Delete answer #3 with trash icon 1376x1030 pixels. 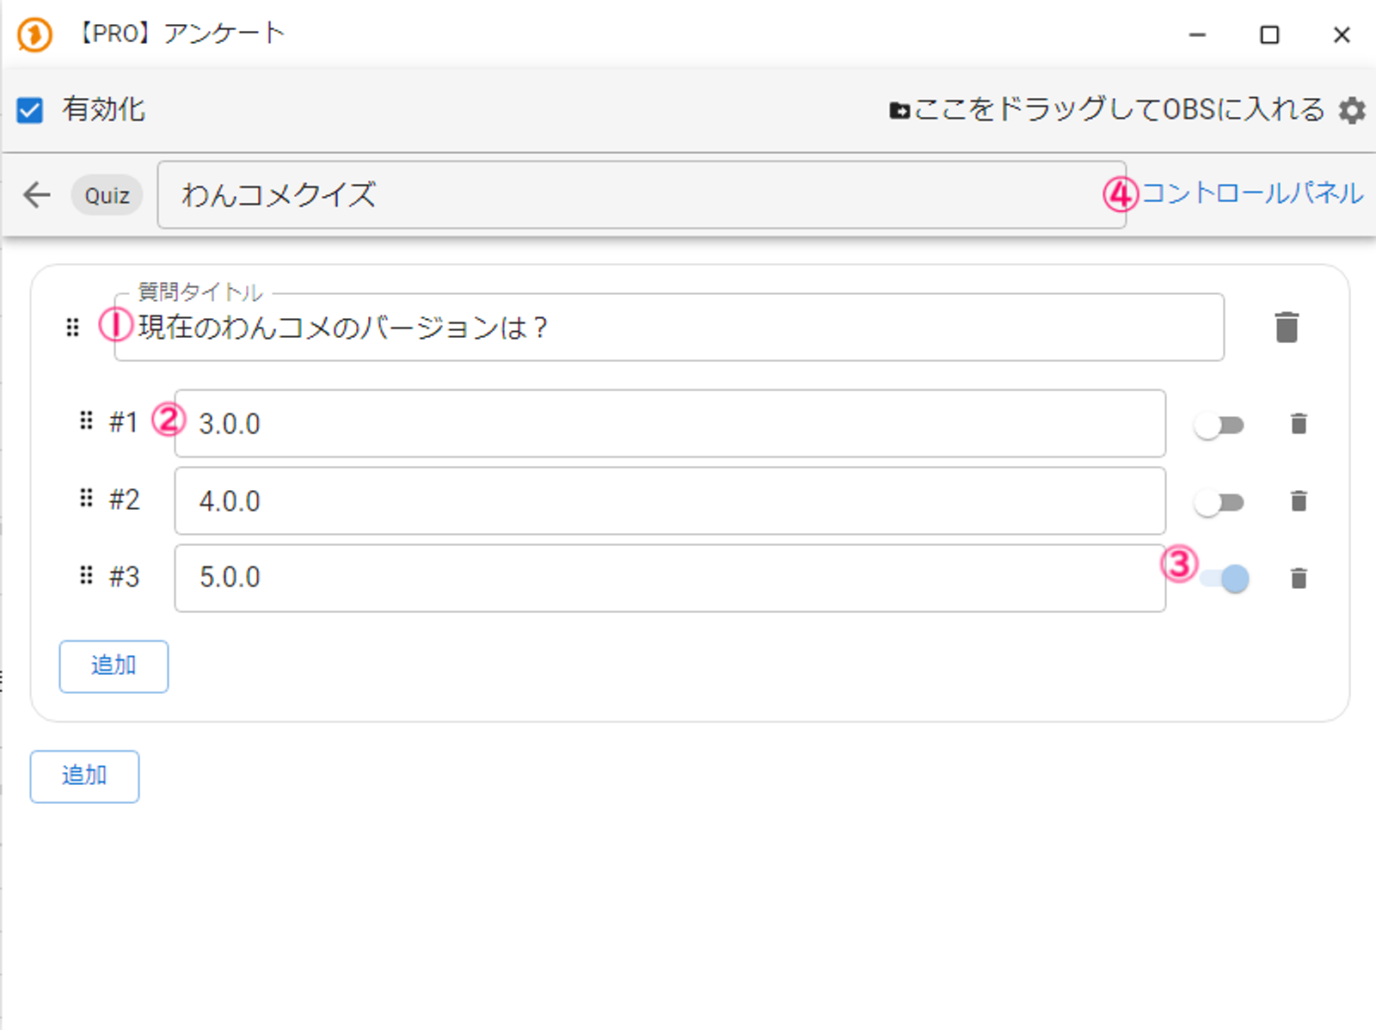tap(1299, 579)
